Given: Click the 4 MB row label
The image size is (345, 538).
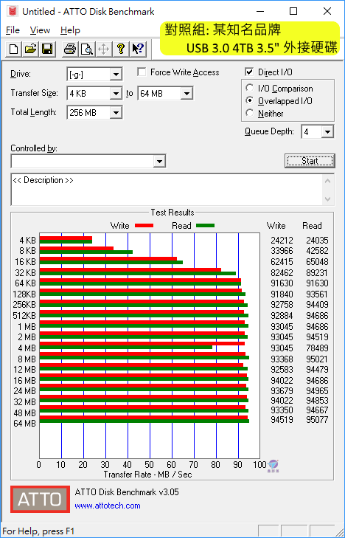Looking at the screenshot, I should pos(27,348).
